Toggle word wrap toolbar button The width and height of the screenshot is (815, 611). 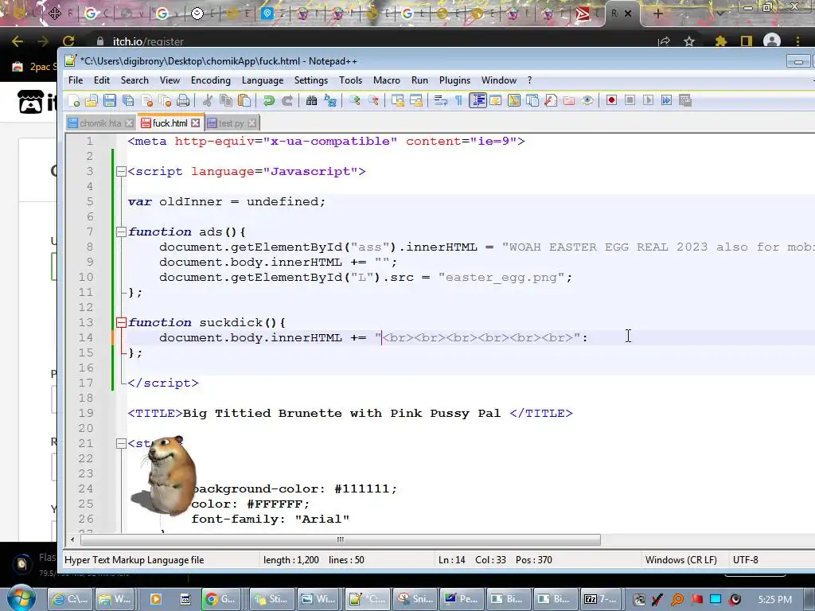pyautogui.click(x=441, y=100)
